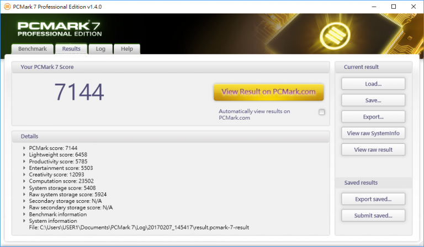
Task: Expand the Raw secondary storage score row
Action: tap(24, 208)
